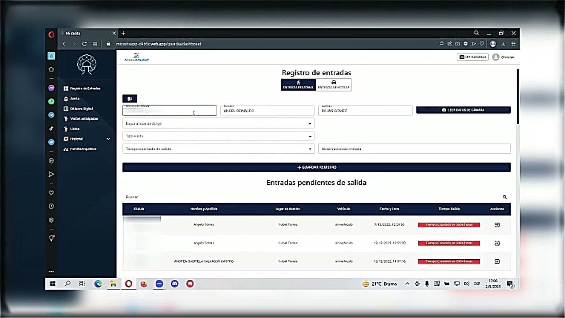This screenshot has width=565, height=318.
Task: Click the Apellidos field containing ROJAS GOMEZ
Action: point(365,110)
